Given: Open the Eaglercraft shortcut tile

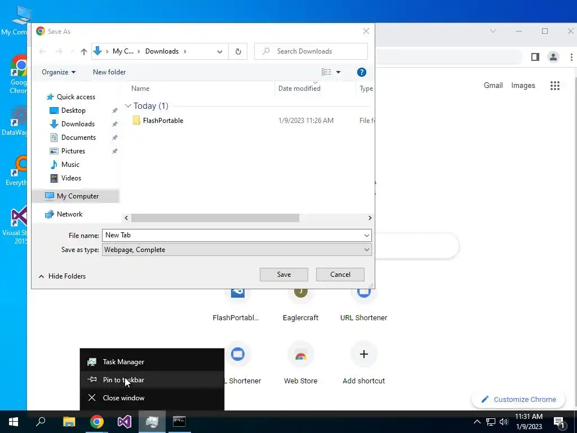Looking at the screenshot, I should tap(300, 306).
